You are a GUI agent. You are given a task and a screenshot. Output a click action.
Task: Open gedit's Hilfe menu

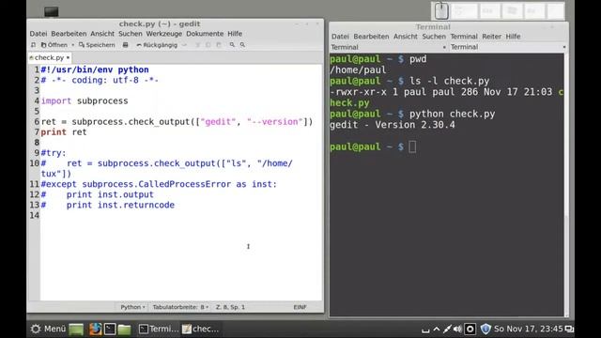pos(235,34)
